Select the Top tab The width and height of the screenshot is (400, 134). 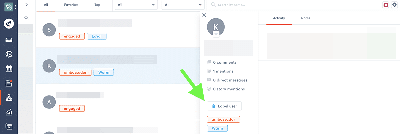(x=97, y=5)
